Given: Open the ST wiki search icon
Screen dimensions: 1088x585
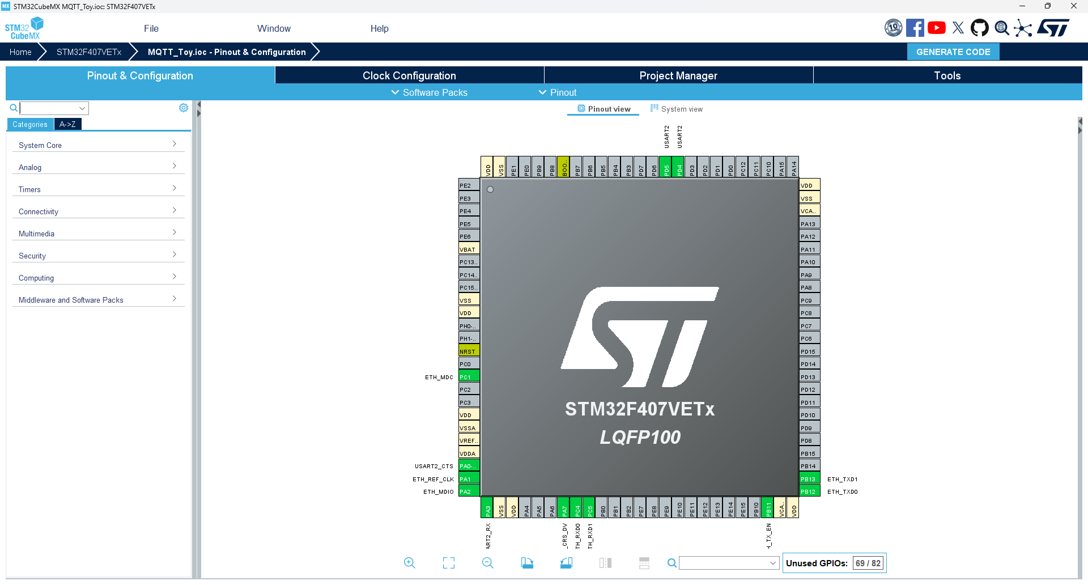Looking at the screenshot, I should click(1002, 28).
